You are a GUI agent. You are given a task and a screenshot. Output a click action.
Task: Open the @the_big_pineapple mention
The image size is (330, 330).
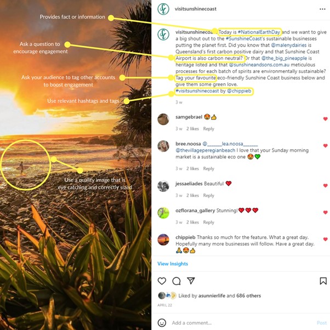click(284, 58)
